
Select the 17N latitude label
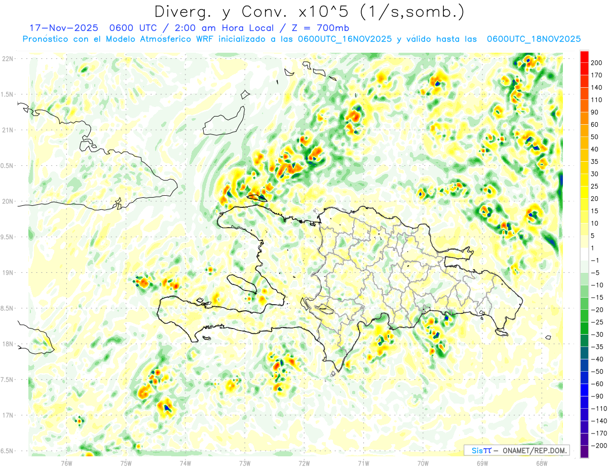pyautogui.click(x=7, y=415)
